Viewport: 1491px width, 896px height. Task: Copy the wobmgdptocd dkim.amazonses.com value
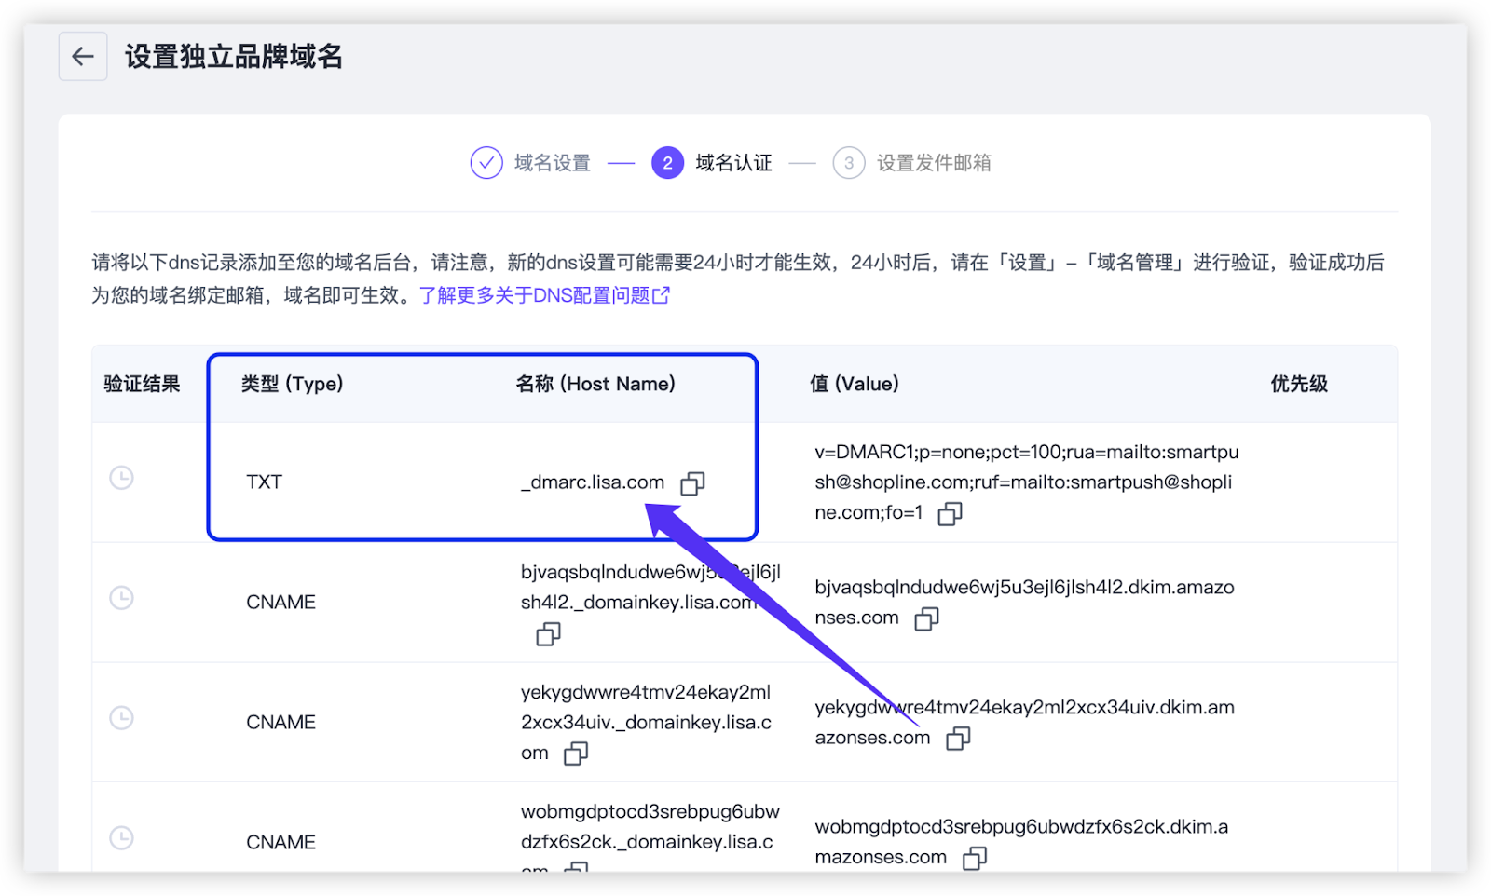click(975, 858)
